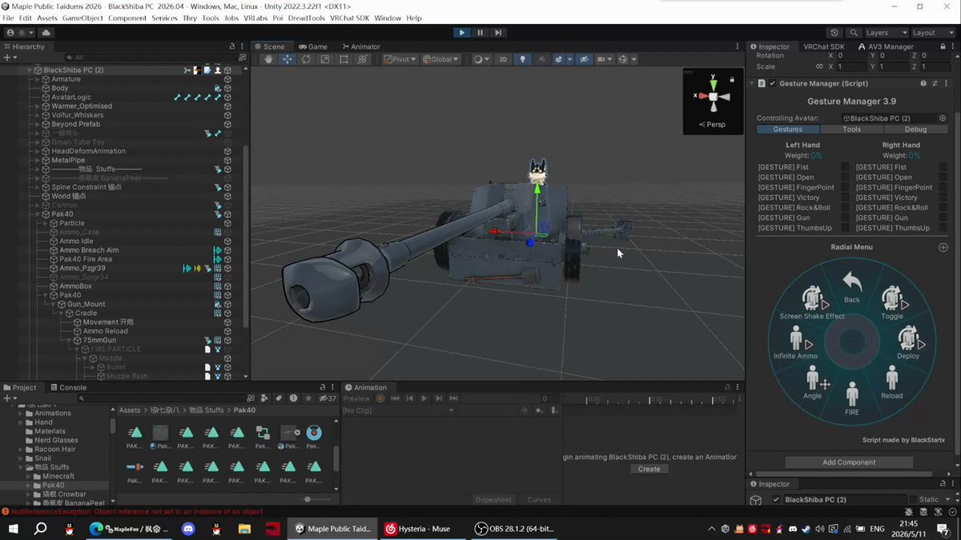
Task: Enable the right hand Victory gesture checkbox
Action: (943, 198)
